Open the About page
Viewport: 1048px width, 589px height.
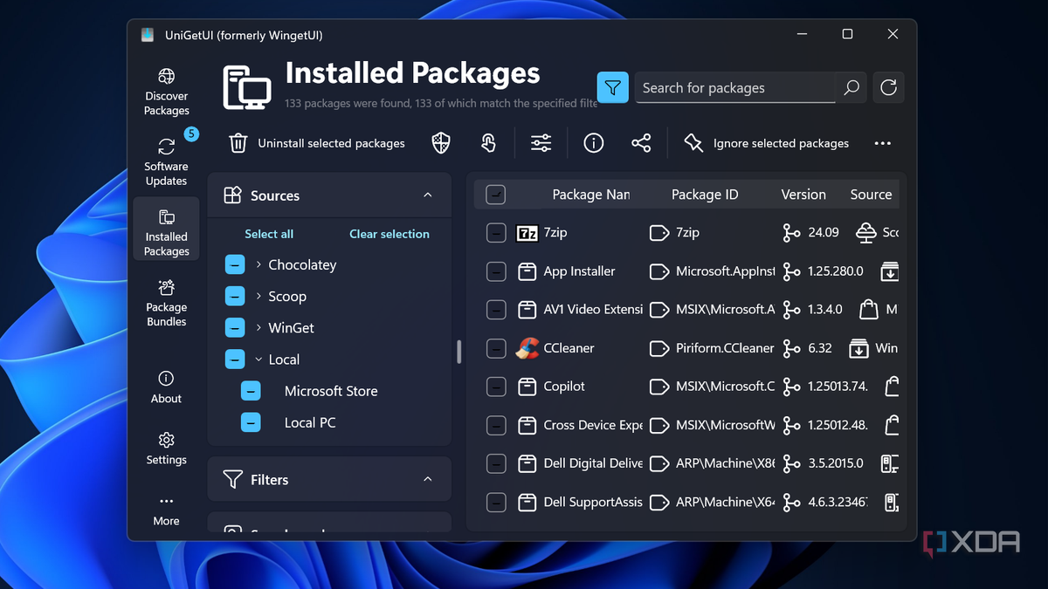[166, 387]
